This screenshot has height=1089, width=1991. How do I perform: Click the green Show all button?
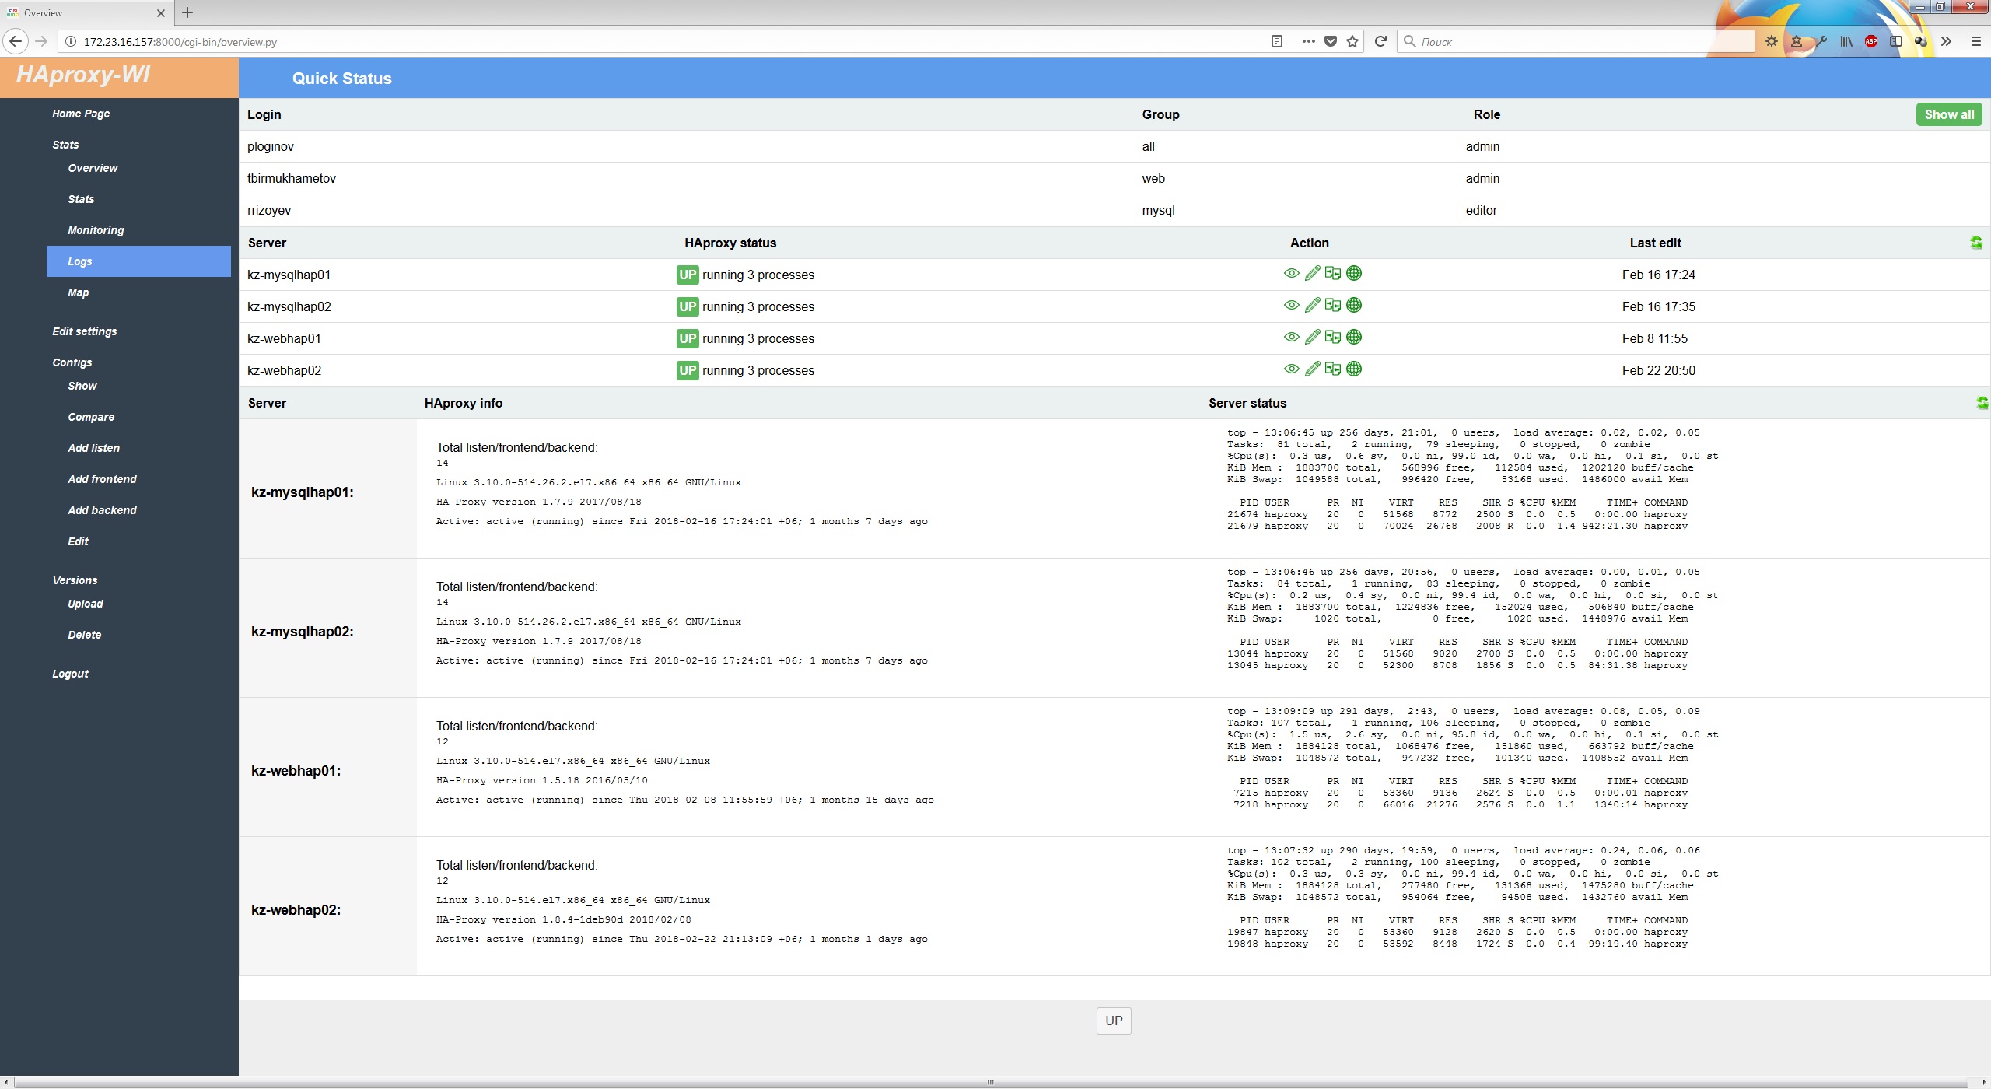pyautogui.click(x=1949, y=114)
